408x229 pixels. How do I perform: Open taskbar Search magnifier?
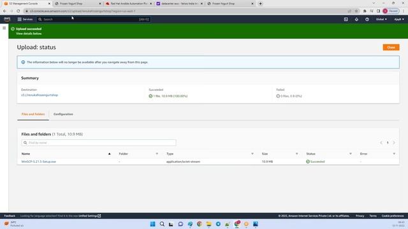click(162, 224)
